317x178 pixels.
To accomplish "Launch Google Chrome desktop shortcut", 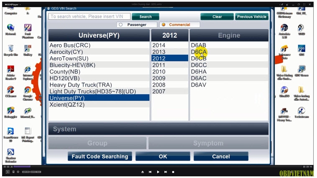I will [28, 93].
